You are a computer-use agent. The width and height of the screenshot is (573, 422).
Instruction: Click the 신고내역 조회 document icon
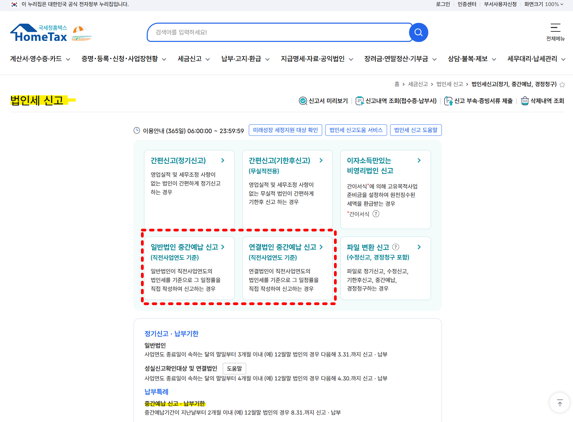[x=360, y=101]
